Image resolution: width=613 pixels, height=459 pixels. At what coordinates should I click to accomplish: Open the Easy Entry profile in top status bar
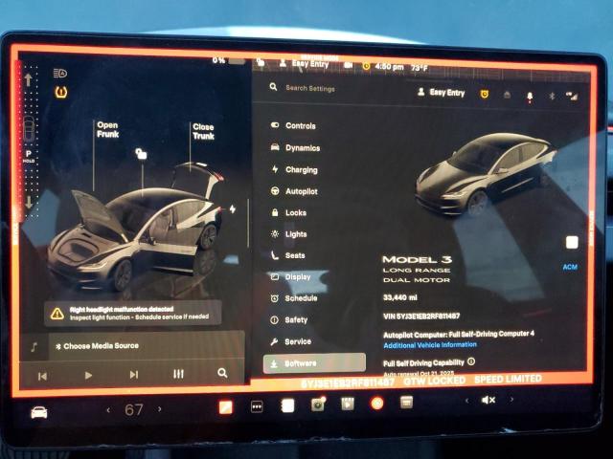point(305,64)
